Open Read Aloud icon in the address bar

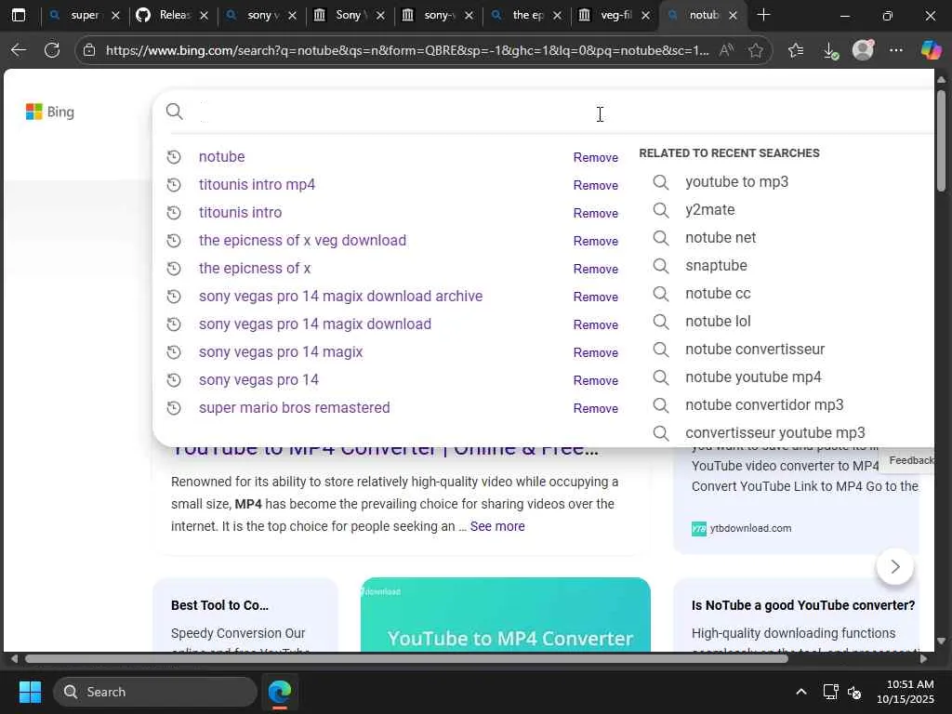click(725, 50)
